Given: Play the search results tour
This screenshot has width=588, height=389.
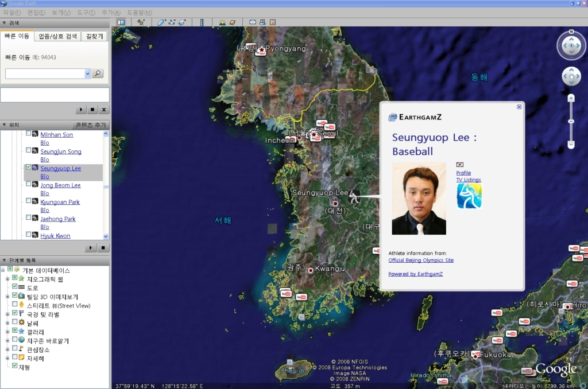Looking at the screenshot, I should click(81, 110).
